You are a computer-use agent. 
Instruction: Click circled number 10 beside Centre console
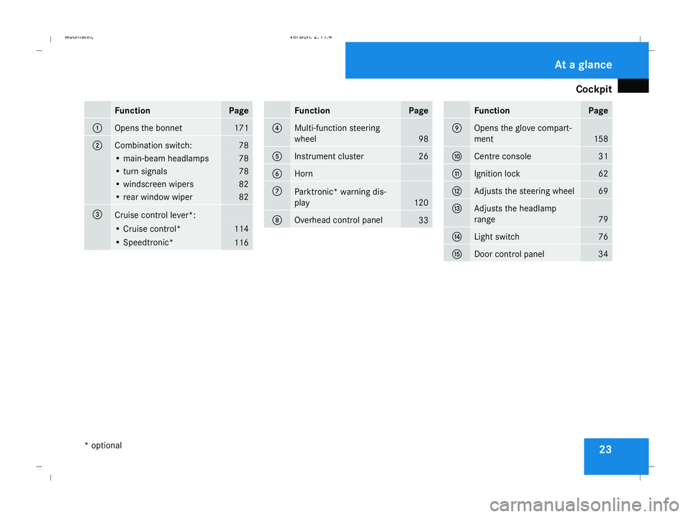pyautogui.click(x=457, y=156)
